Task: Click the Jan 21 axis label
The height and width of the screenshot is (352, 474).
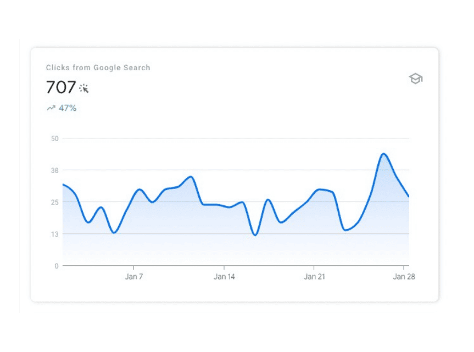Action: click(x=314, y=276)
